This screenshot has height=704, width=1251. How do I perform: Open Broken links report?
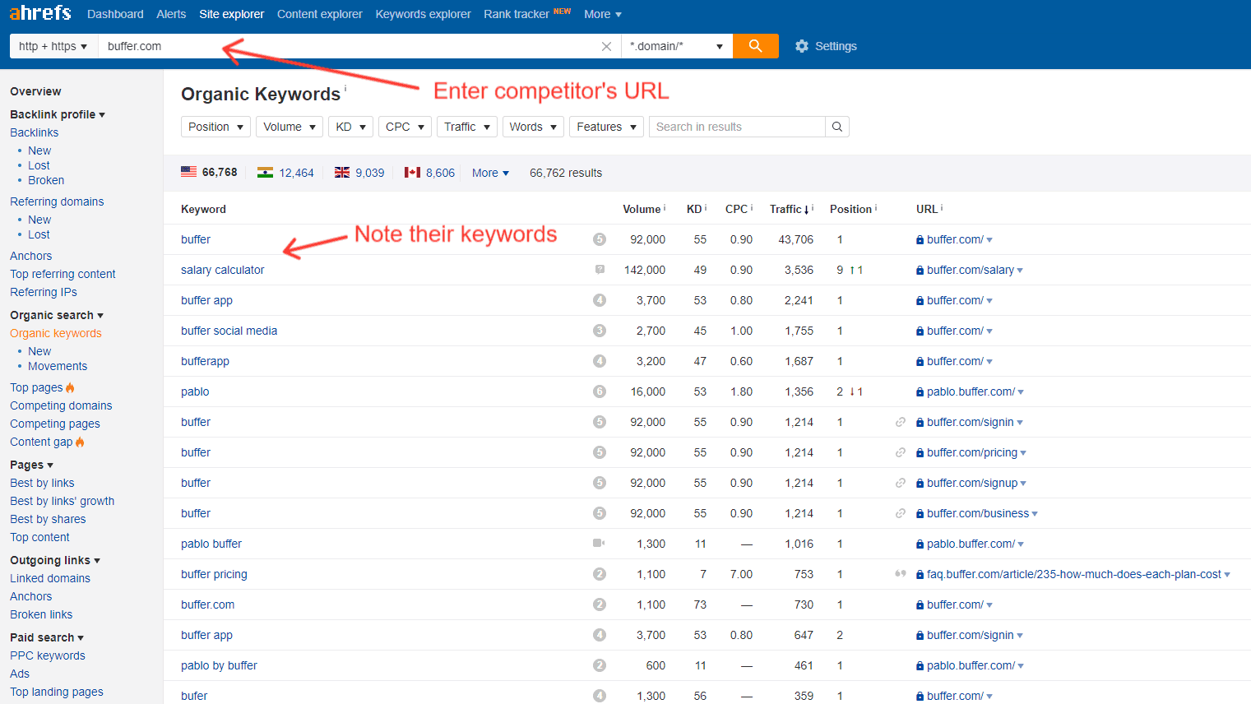click(x=41, y=614)
